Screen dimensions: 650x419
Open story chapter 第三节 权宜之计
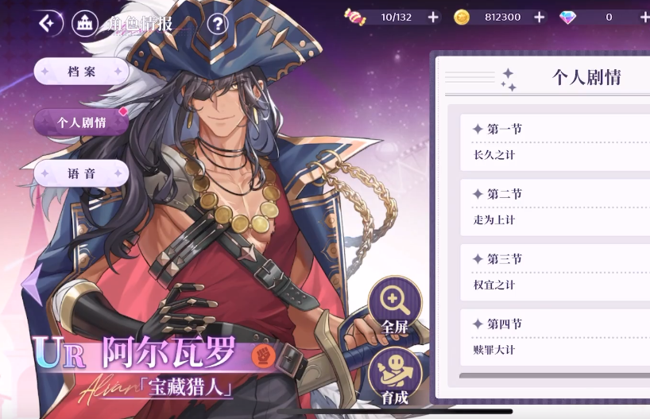555,273
